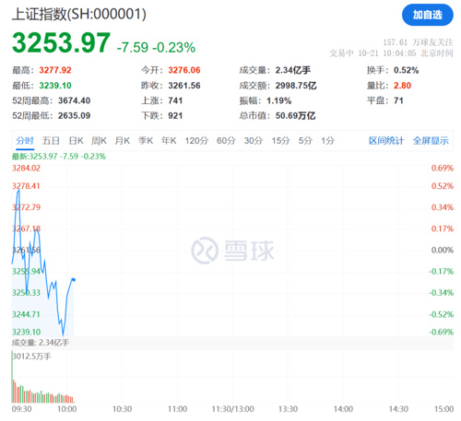Choose the 30分 interval tab
461x421 pixels.
254,141
